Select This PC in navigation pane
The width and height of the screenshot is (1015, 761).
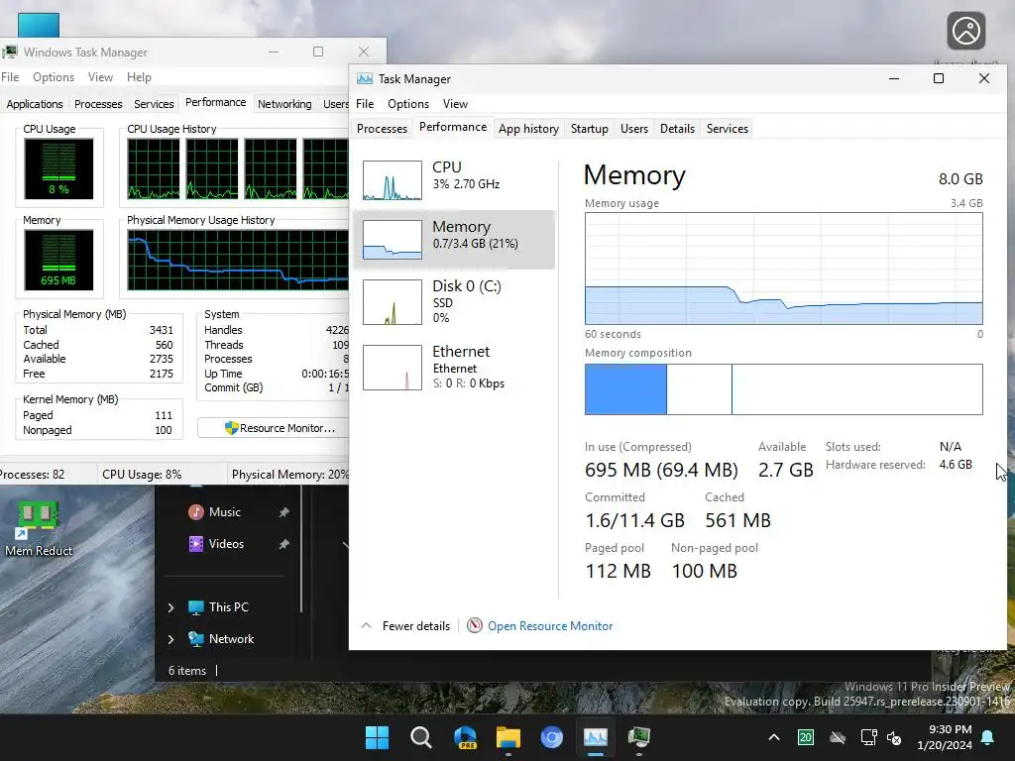coord(229,607)
